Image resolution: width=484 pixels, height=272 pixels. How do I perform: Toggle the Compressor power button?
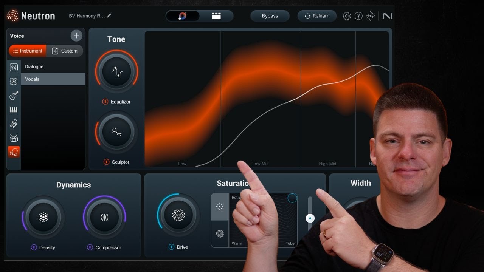click(x=90, y=247)
